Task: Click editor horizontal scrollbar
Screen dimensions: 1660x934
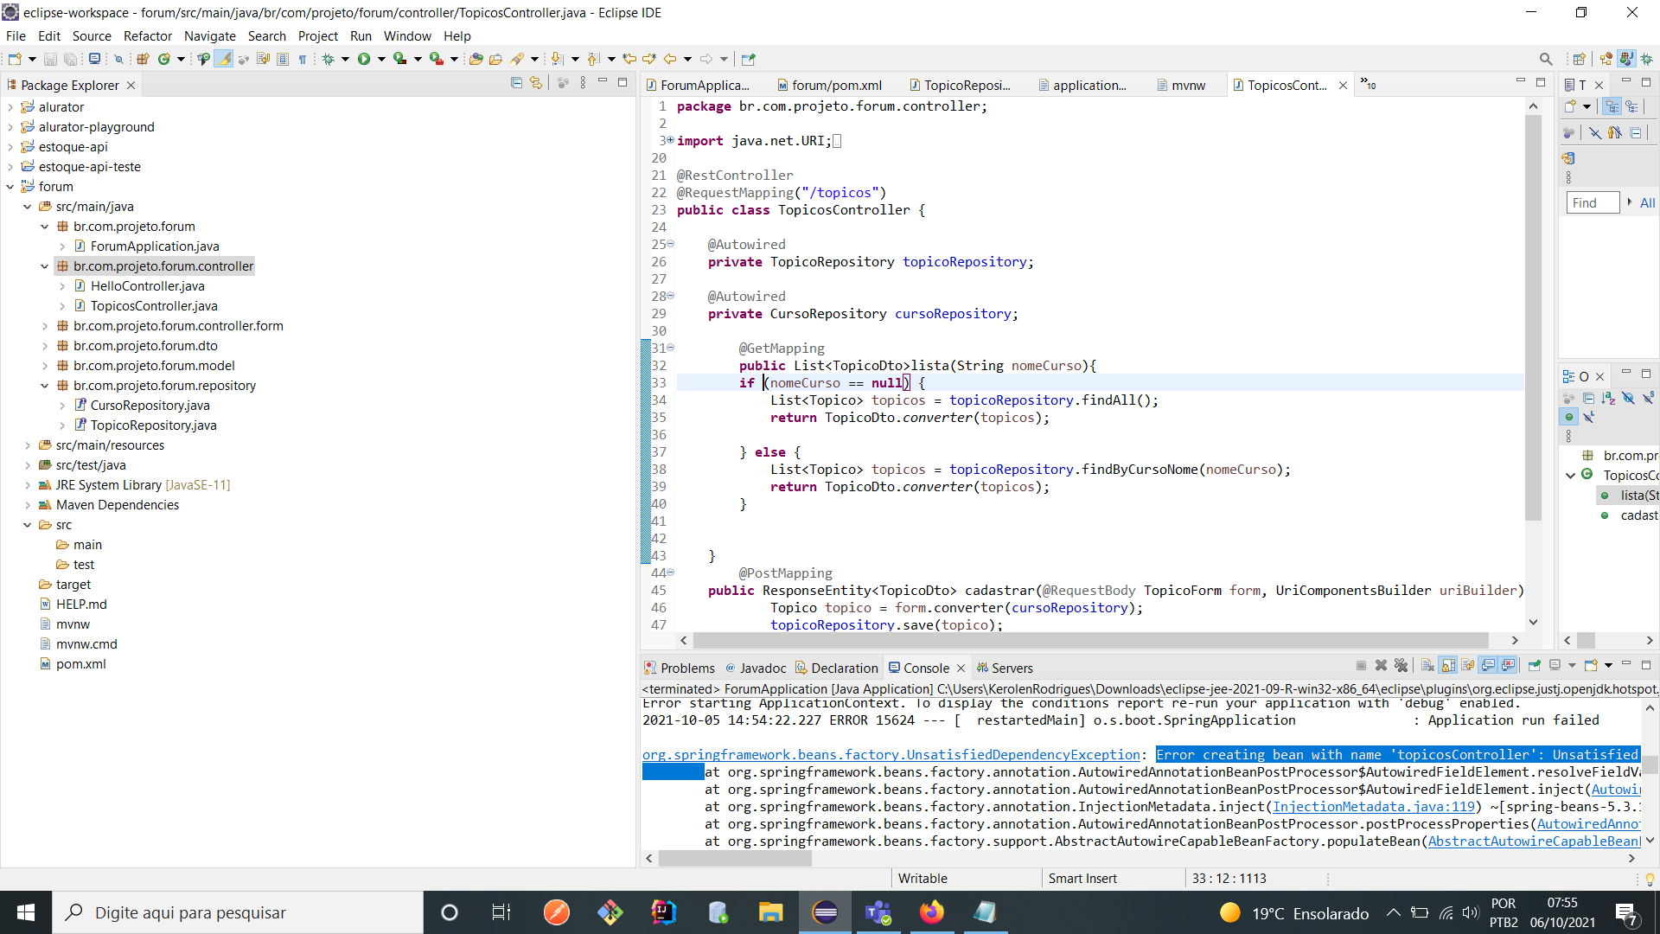Action: point(1089,640)
